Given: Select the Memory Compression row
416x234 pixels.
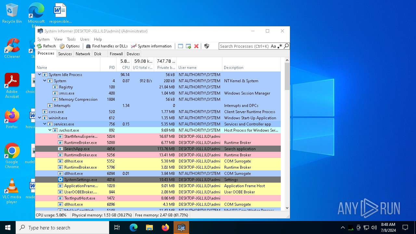Looking at the screenshot, I should tap(158, 99).
